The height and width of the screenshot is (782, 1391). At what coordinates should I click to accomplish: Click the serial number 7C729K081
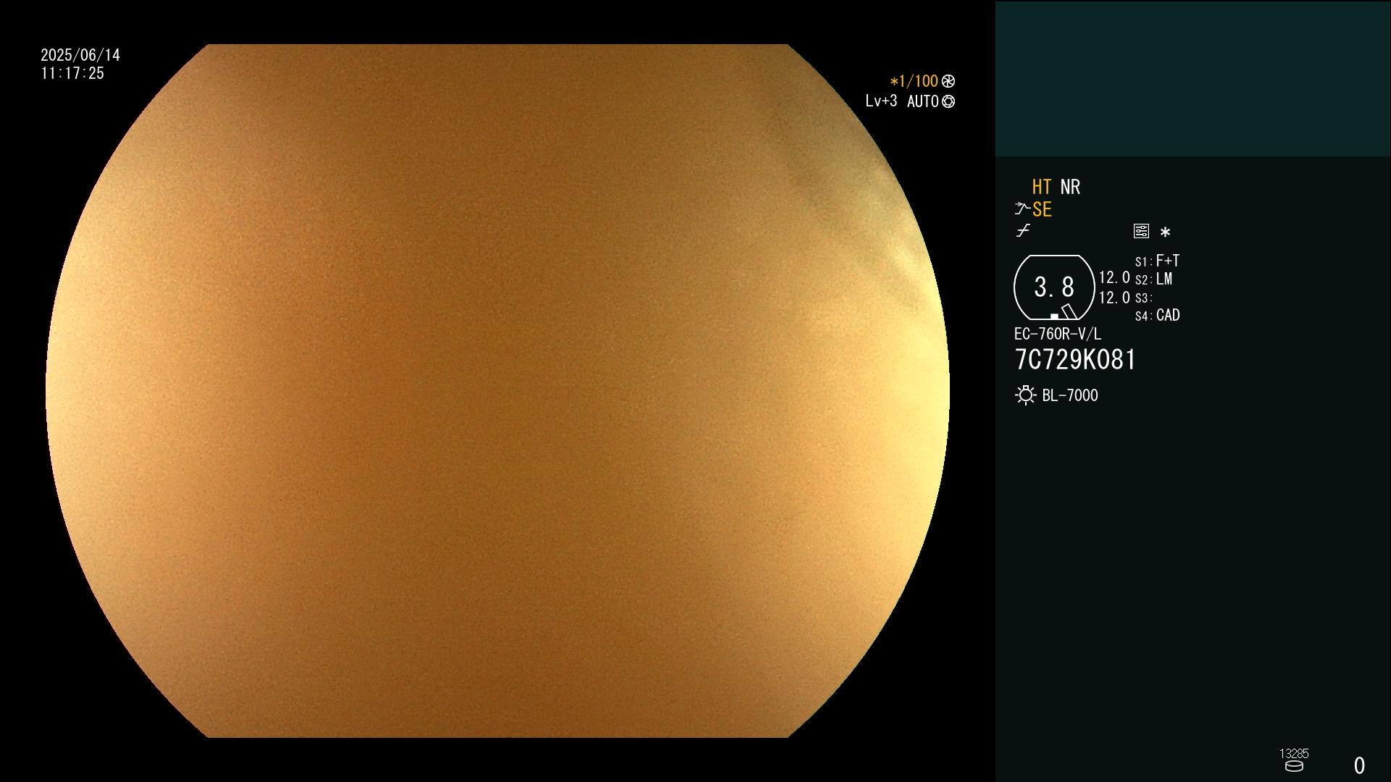pyautogui.click(x=1075, y=360)
